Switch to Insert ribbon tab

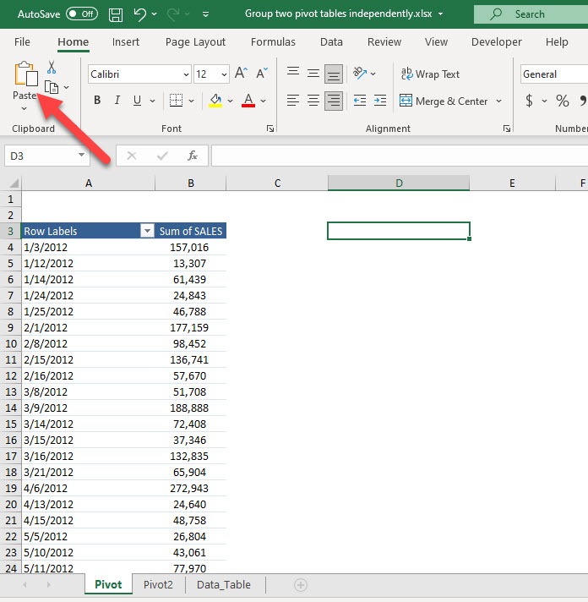[125, 41]
